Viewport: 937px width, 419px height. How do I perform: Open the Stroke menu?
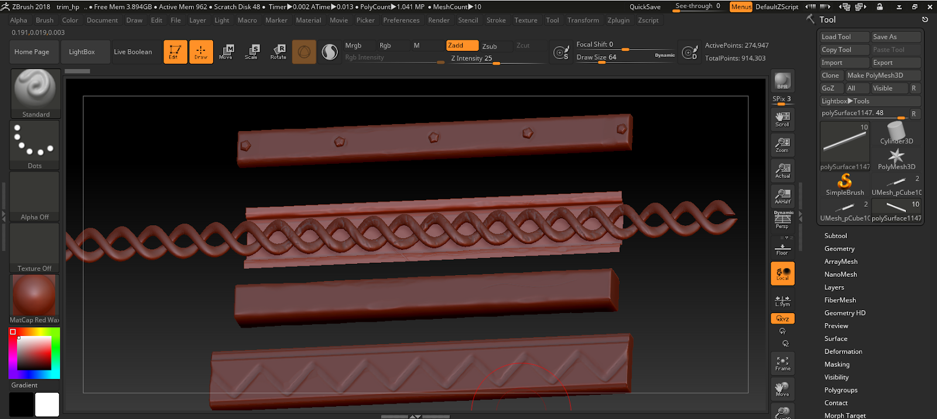click(x=495, y=20)
